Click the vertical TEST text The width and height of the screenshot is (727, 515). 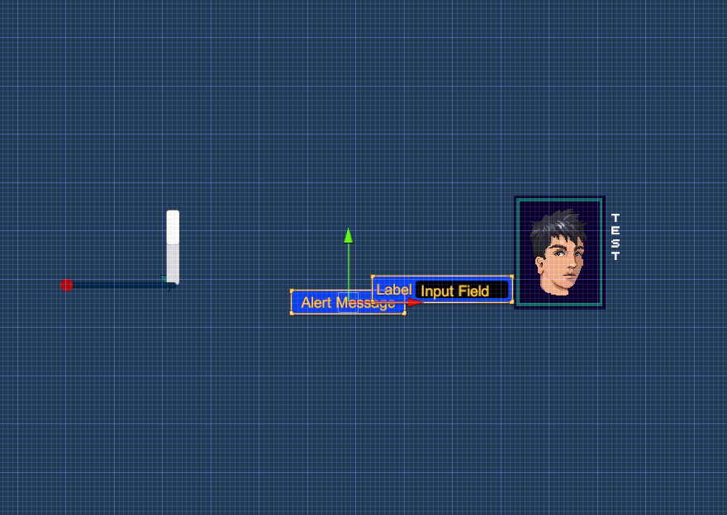615,237
